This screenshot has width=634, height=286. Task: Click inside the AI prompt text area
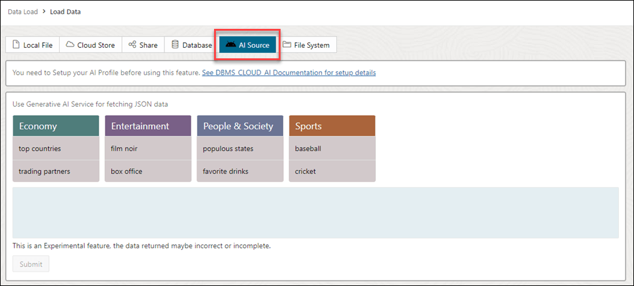pos(315,213)
